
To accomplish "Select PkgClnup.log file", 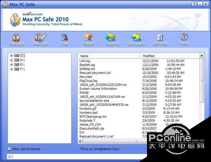I will click(x=88, y=81).
